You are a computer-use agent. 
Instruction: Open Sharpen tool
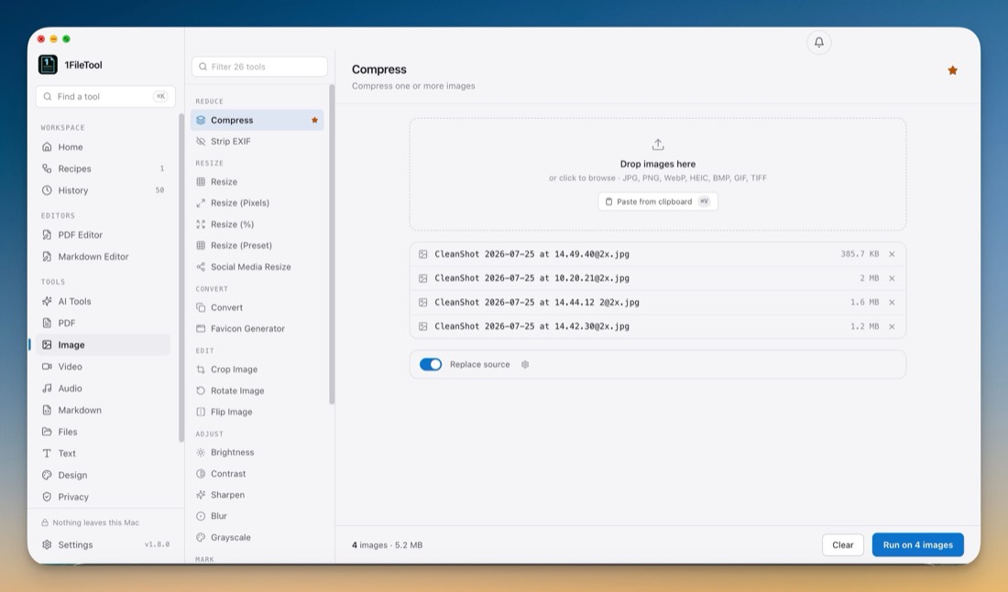click(x=257, y=495)
